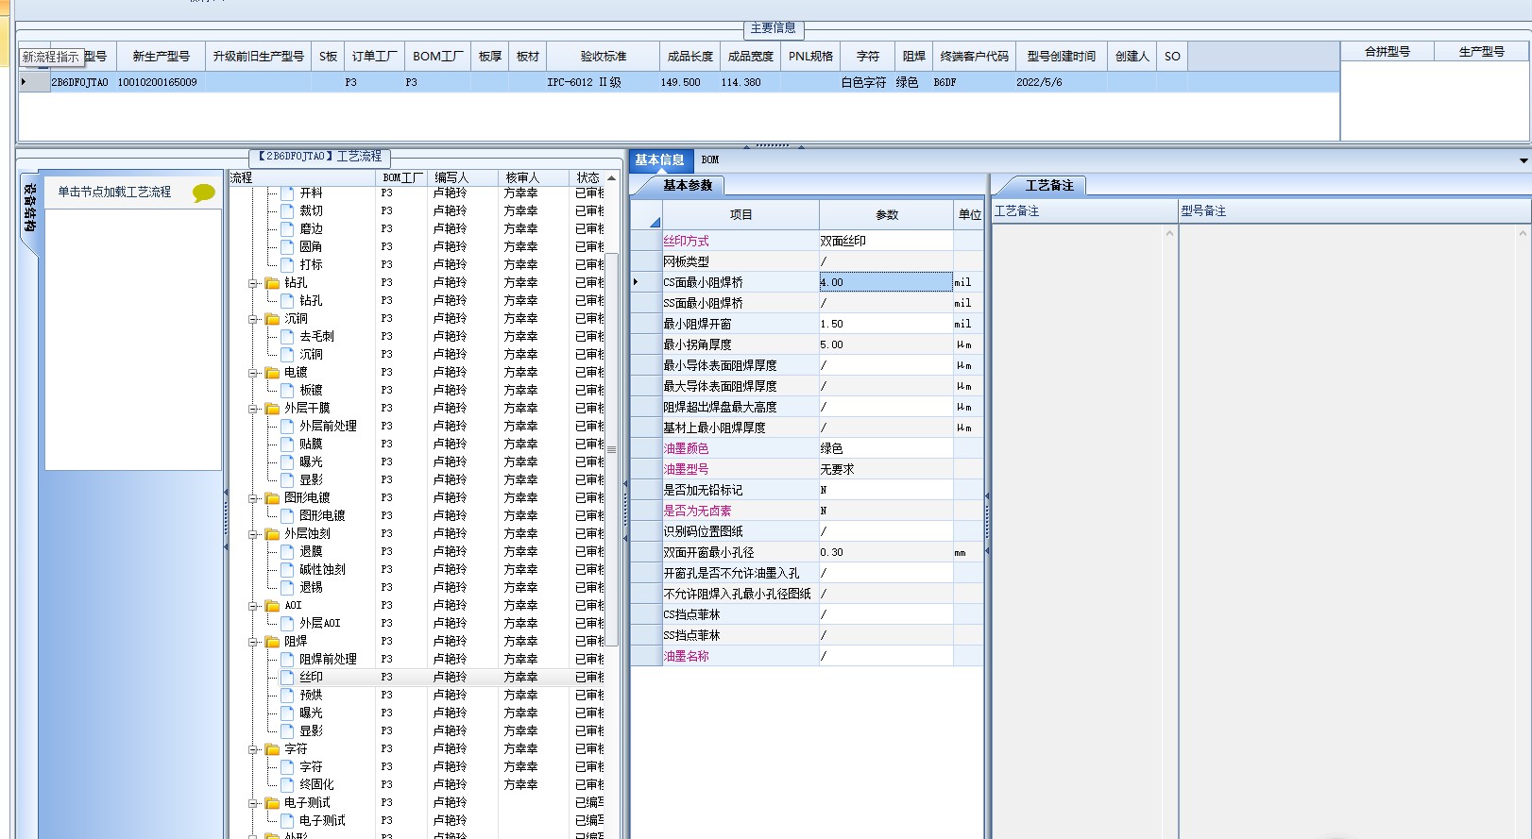Click the 外层AOI document icon
The image size is (1532, 839).
[287, 623]
